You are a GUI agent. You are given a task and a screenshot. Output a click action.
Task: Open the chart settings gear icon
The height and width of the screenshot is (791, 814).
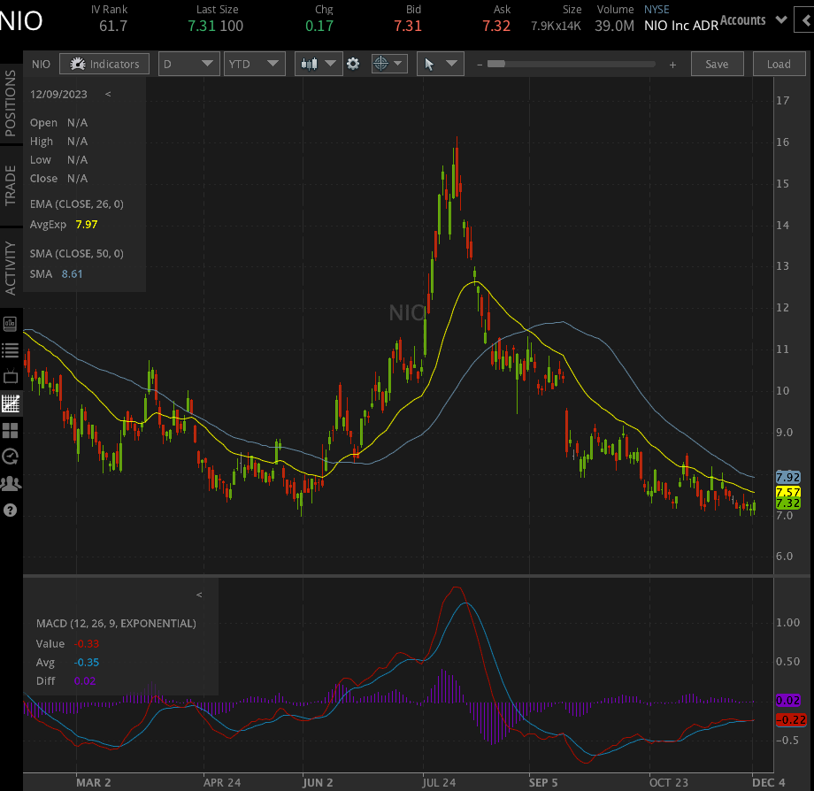(353, 64)
